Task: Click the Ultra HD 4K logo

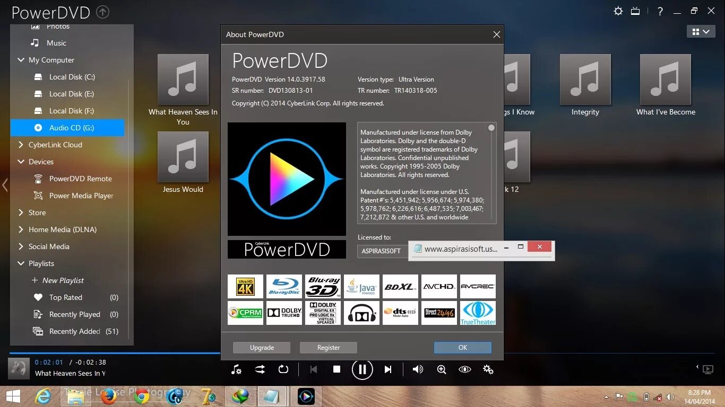Action: coord(245,286)
